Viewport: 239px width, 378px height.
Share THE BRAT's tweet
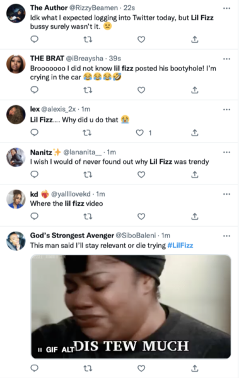(195, 90)
